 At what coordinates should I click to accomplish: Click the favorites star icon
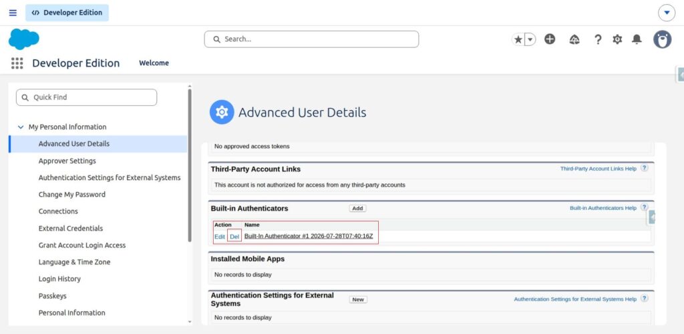point(518,39)
